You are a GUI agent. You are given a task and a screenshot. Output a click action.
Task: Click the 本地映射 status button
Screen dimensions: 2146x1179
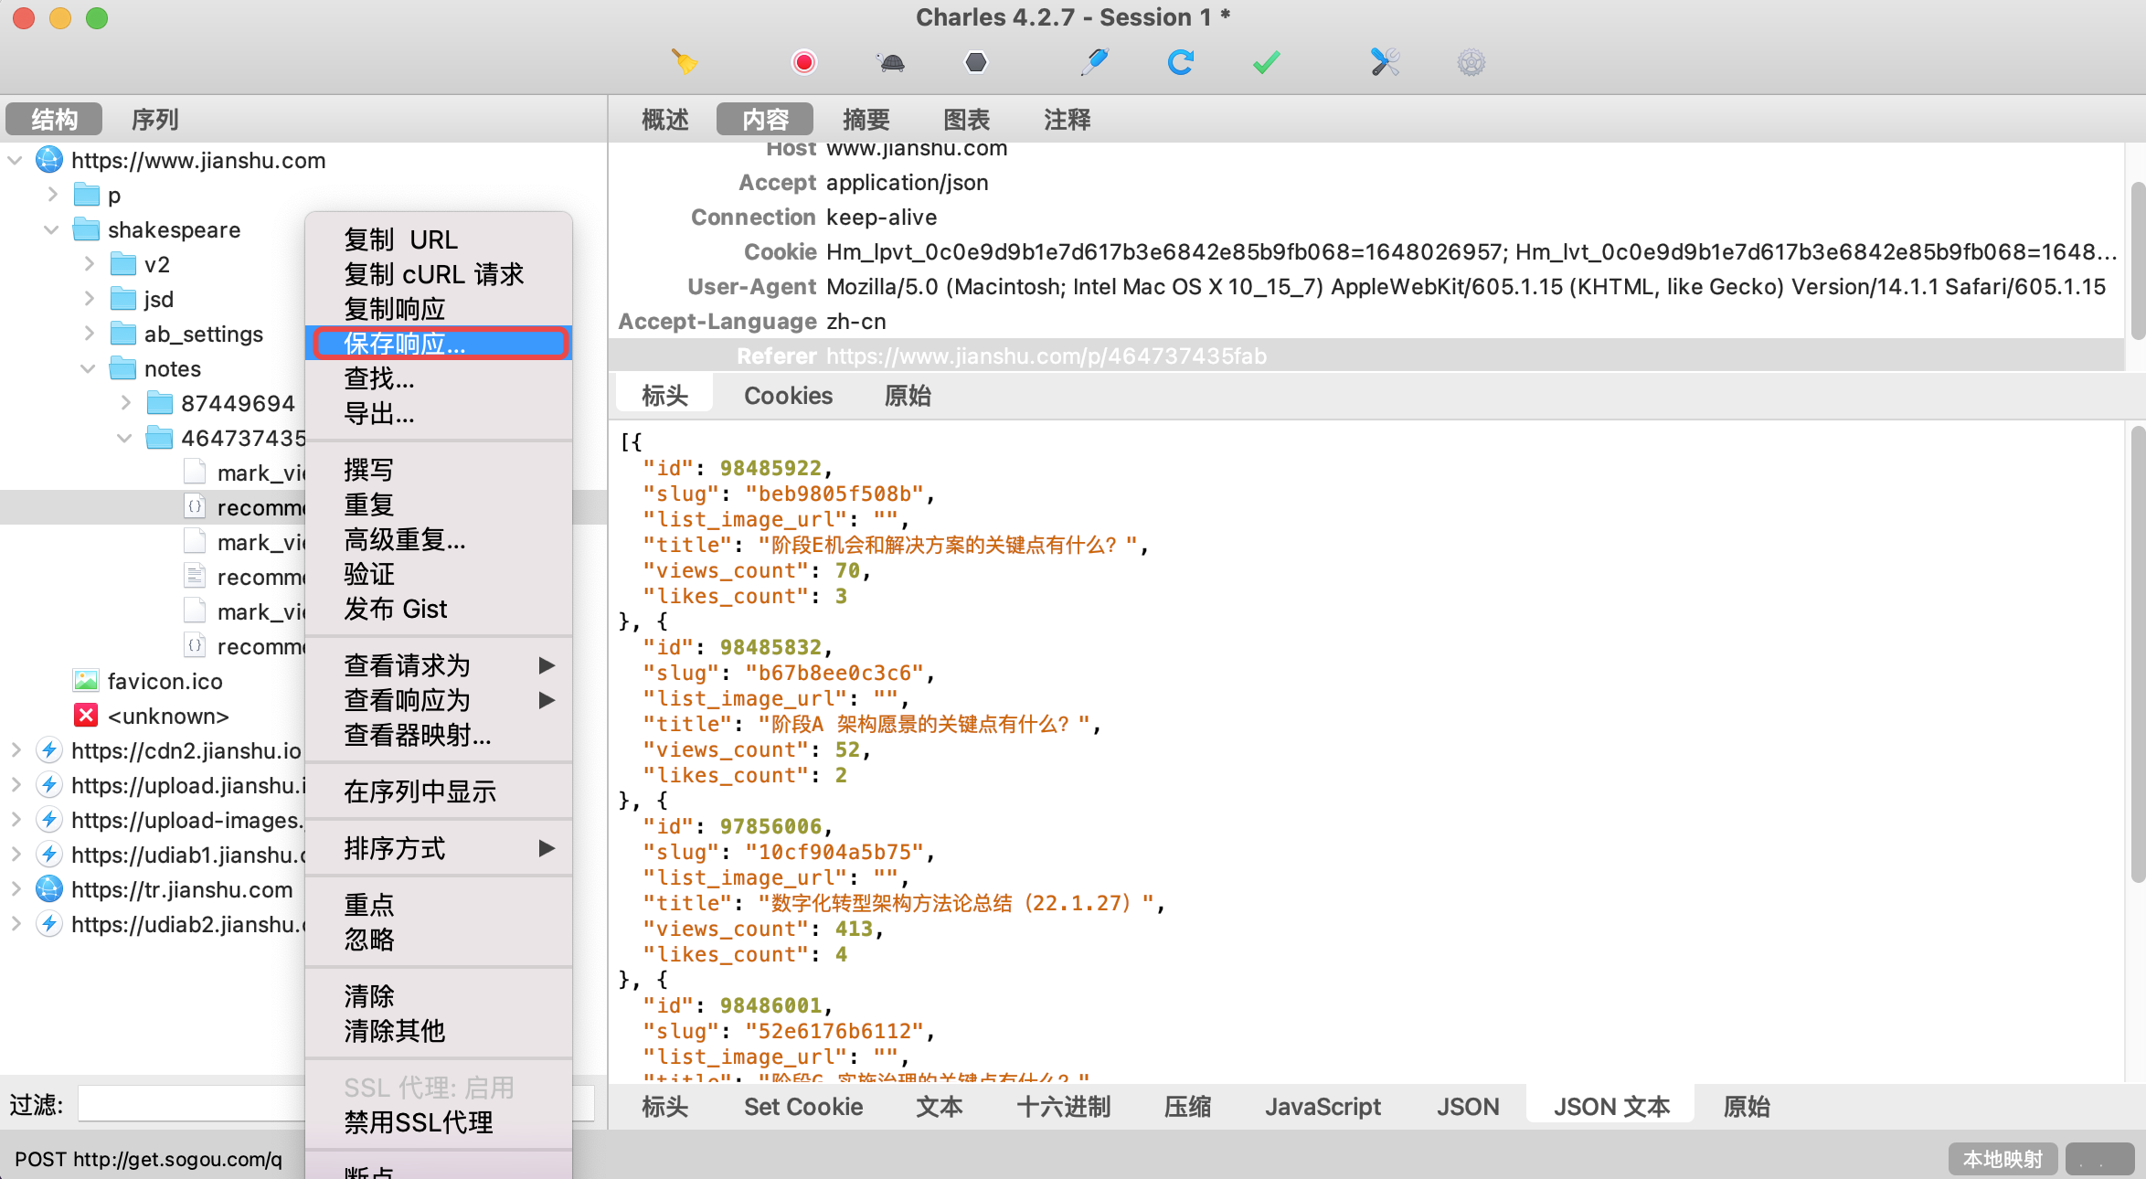pyautogui.click(x=2003, y=1159)
